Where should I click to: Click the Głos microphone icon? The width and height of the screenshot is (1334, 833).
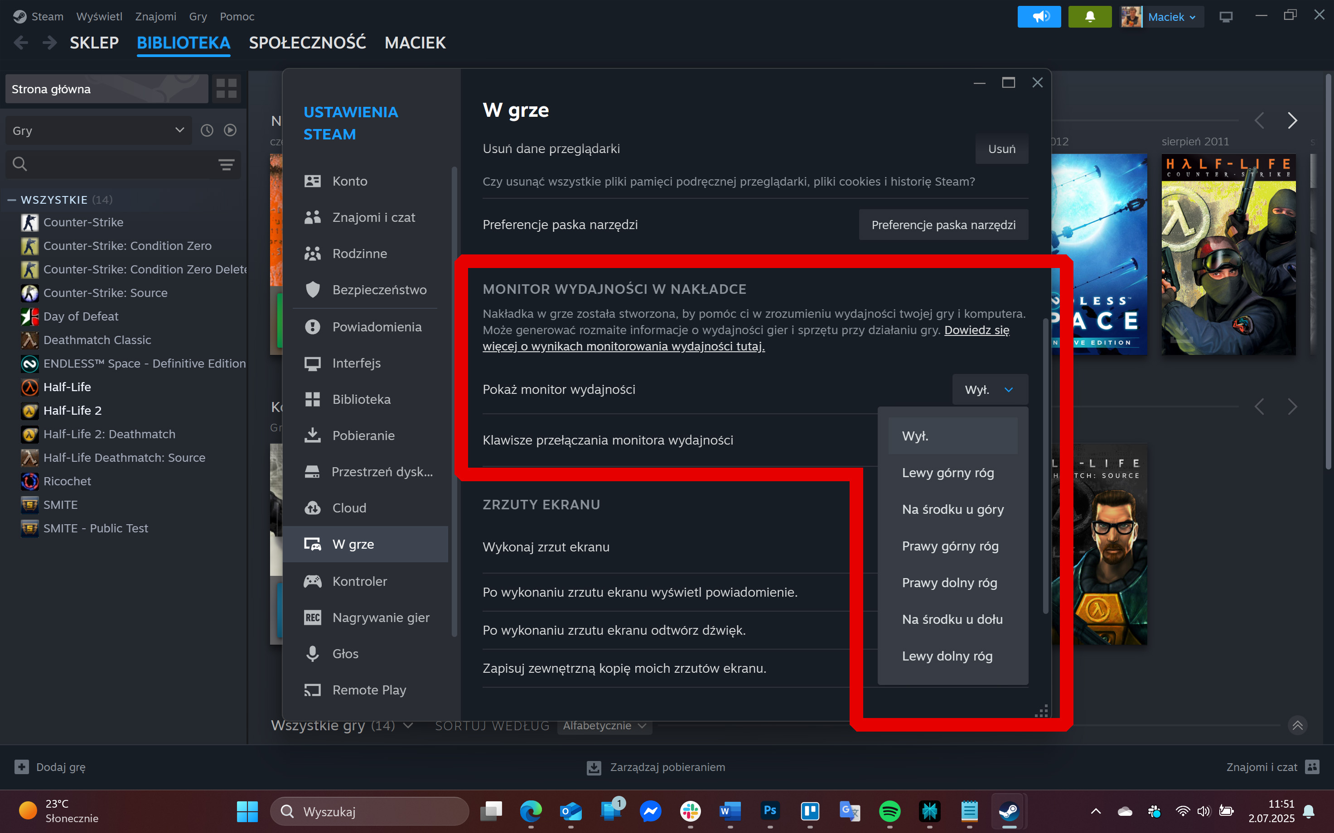pyautogui.click(x=313, y=654)
